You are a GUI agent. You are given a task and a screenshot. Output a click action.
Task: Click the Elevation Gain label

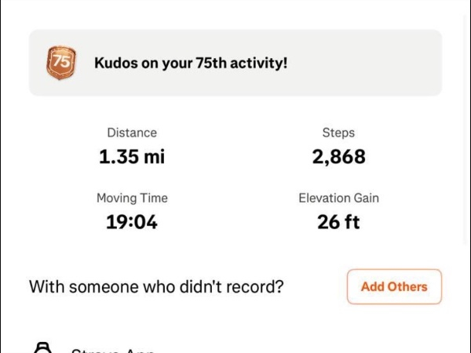click(338, 198)
